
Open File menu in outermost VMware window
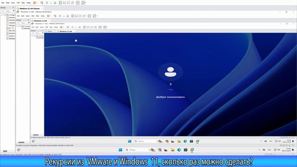click(3, 3)
